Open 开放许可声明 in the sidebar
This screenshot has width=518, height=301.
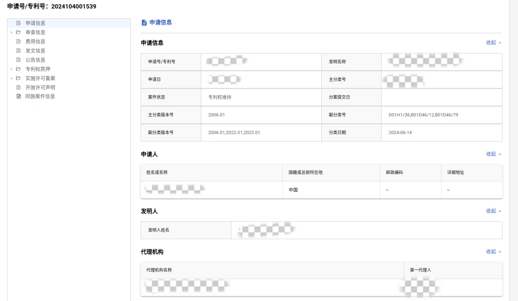click(x=40, y=87)
